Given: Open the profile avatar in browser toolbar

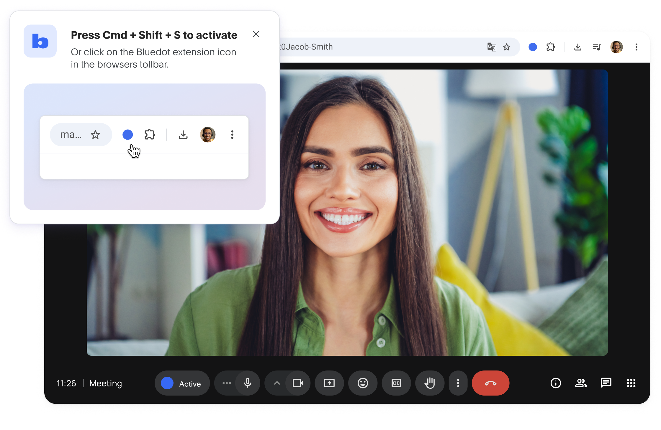Looking at the screenshot, I should click(x=616, y=47).
